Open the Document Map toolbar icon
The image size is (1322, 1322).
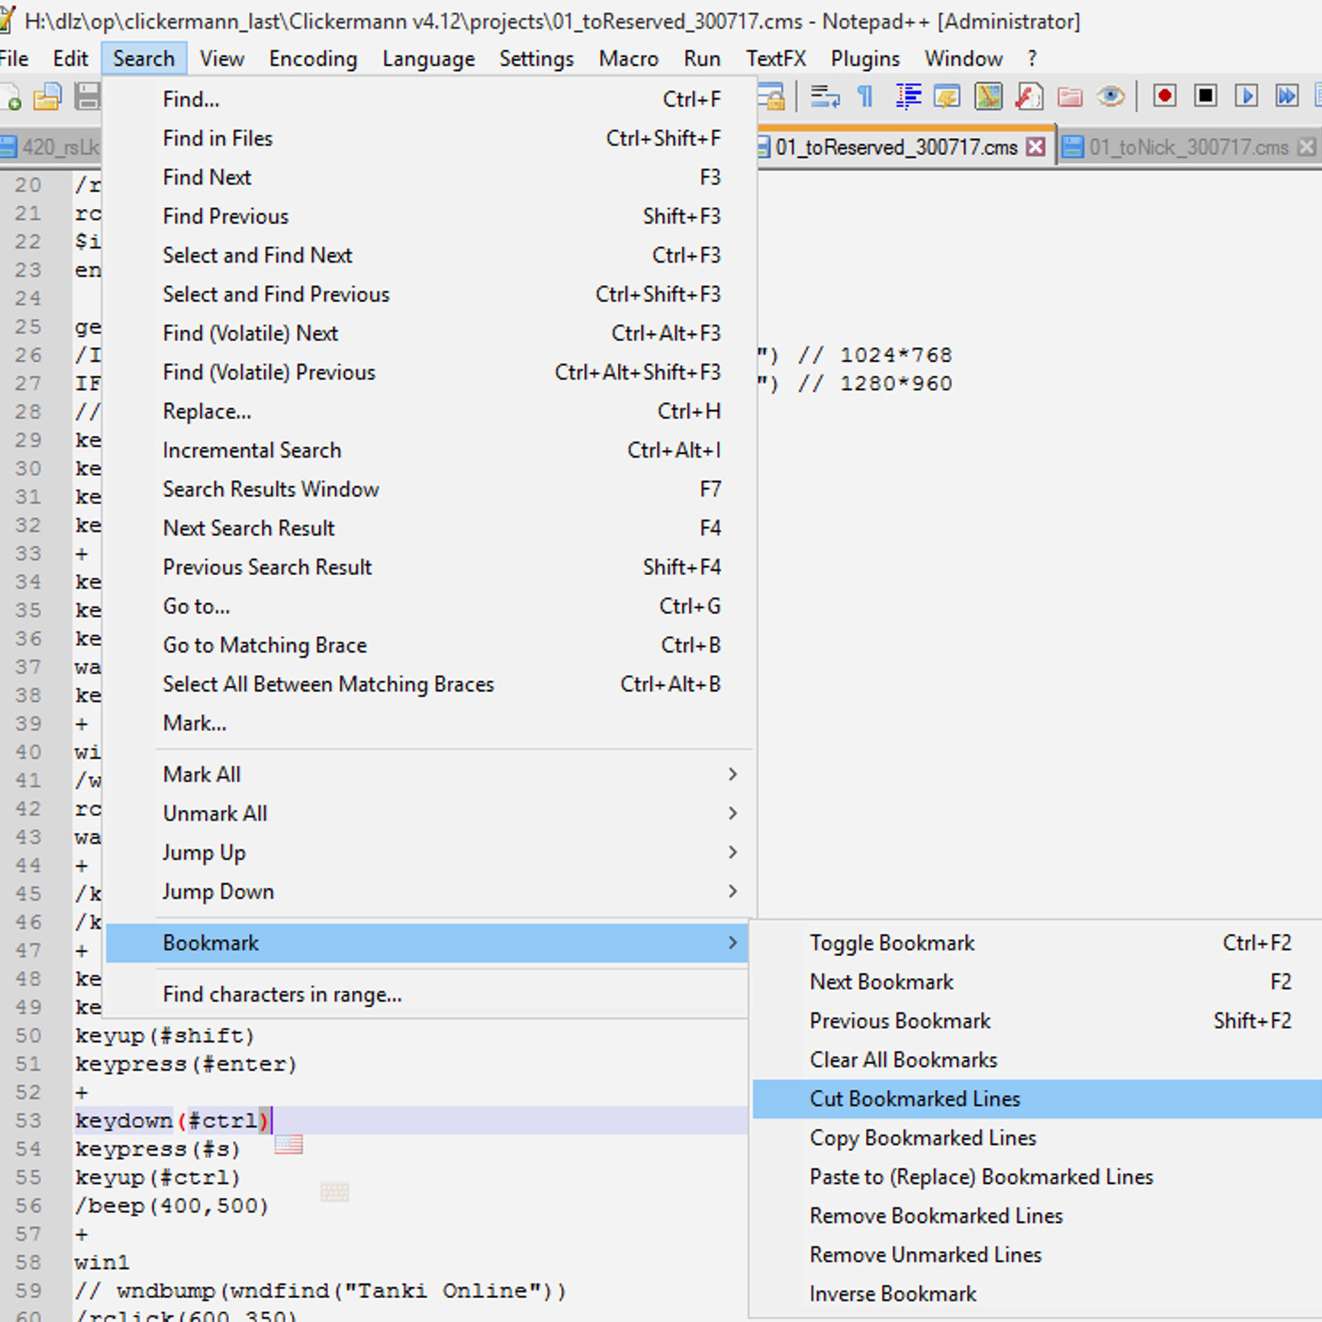pos(988,97)
